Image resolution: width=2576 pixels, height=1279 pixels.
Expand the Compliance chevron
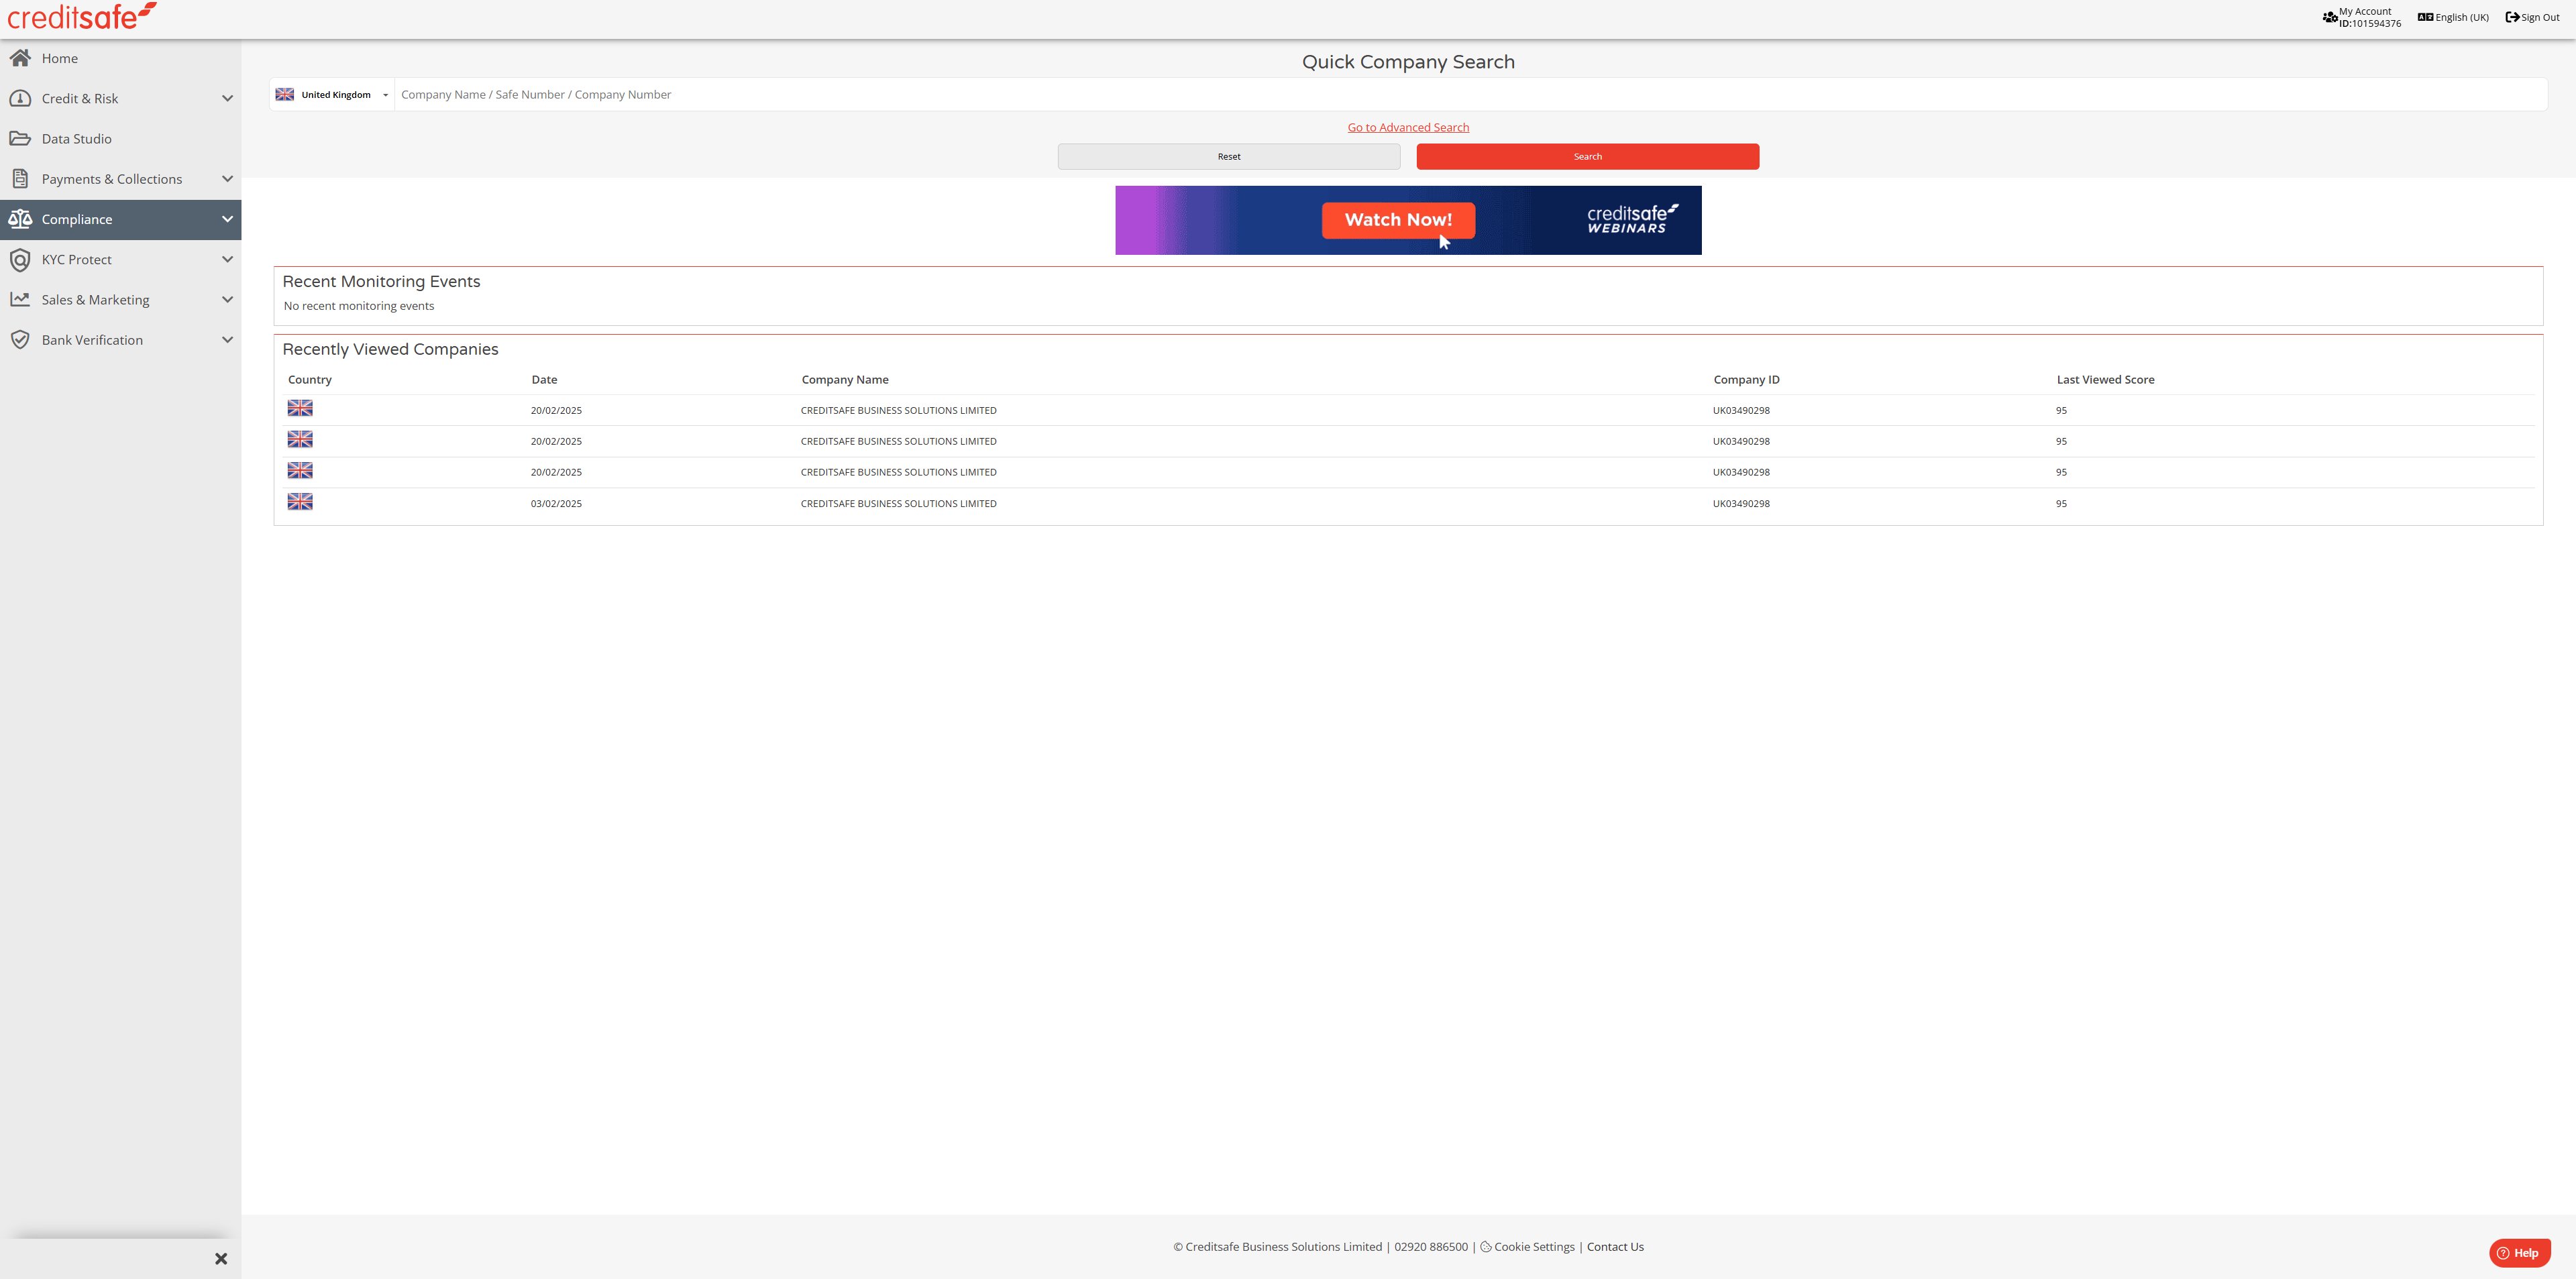click(x=227, y=219)
